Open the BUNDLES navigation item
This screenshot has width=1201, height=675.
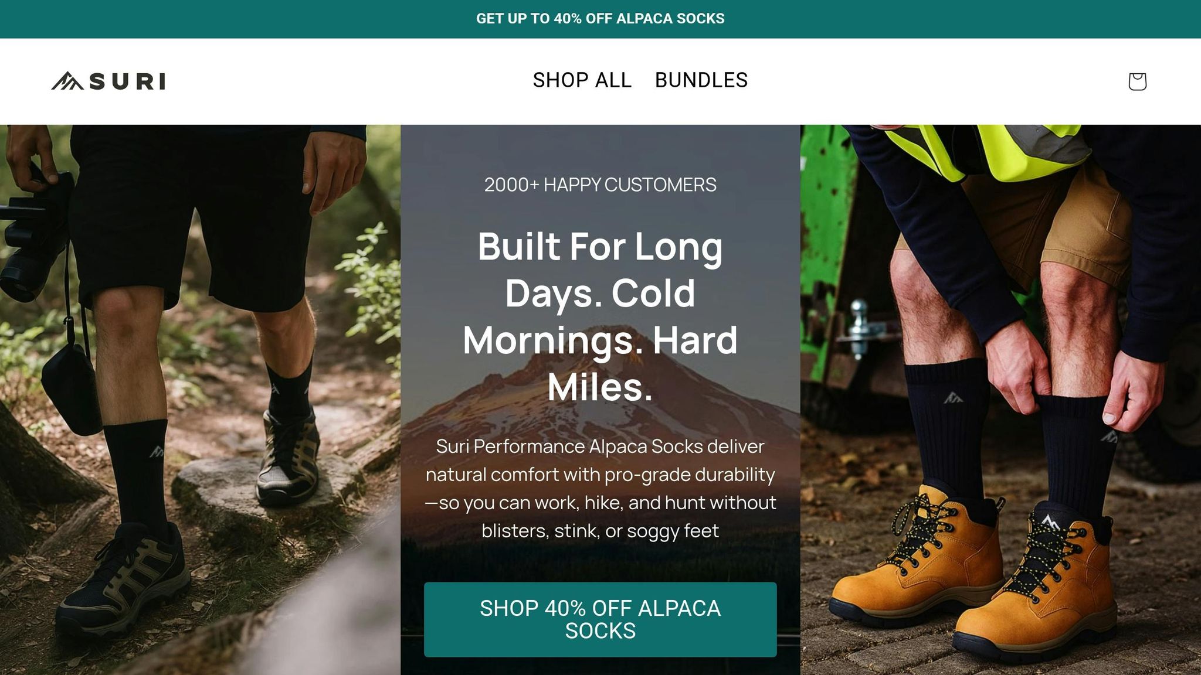pyautogui.click(x=701, y=80)
